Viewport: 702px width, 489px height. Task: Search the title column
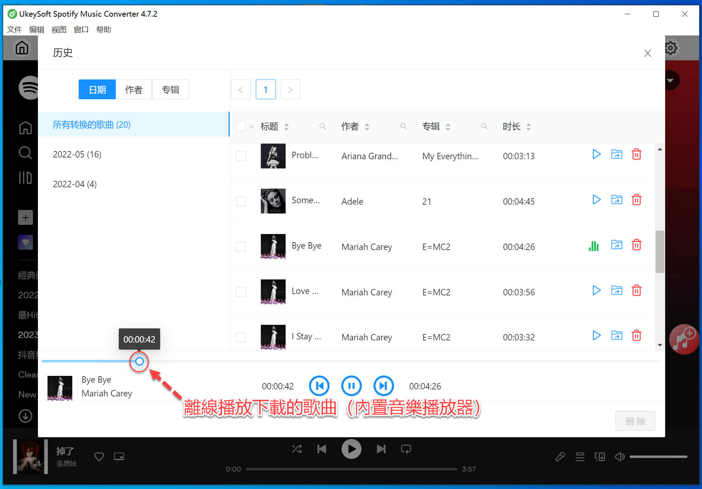(x=322, y=126)
